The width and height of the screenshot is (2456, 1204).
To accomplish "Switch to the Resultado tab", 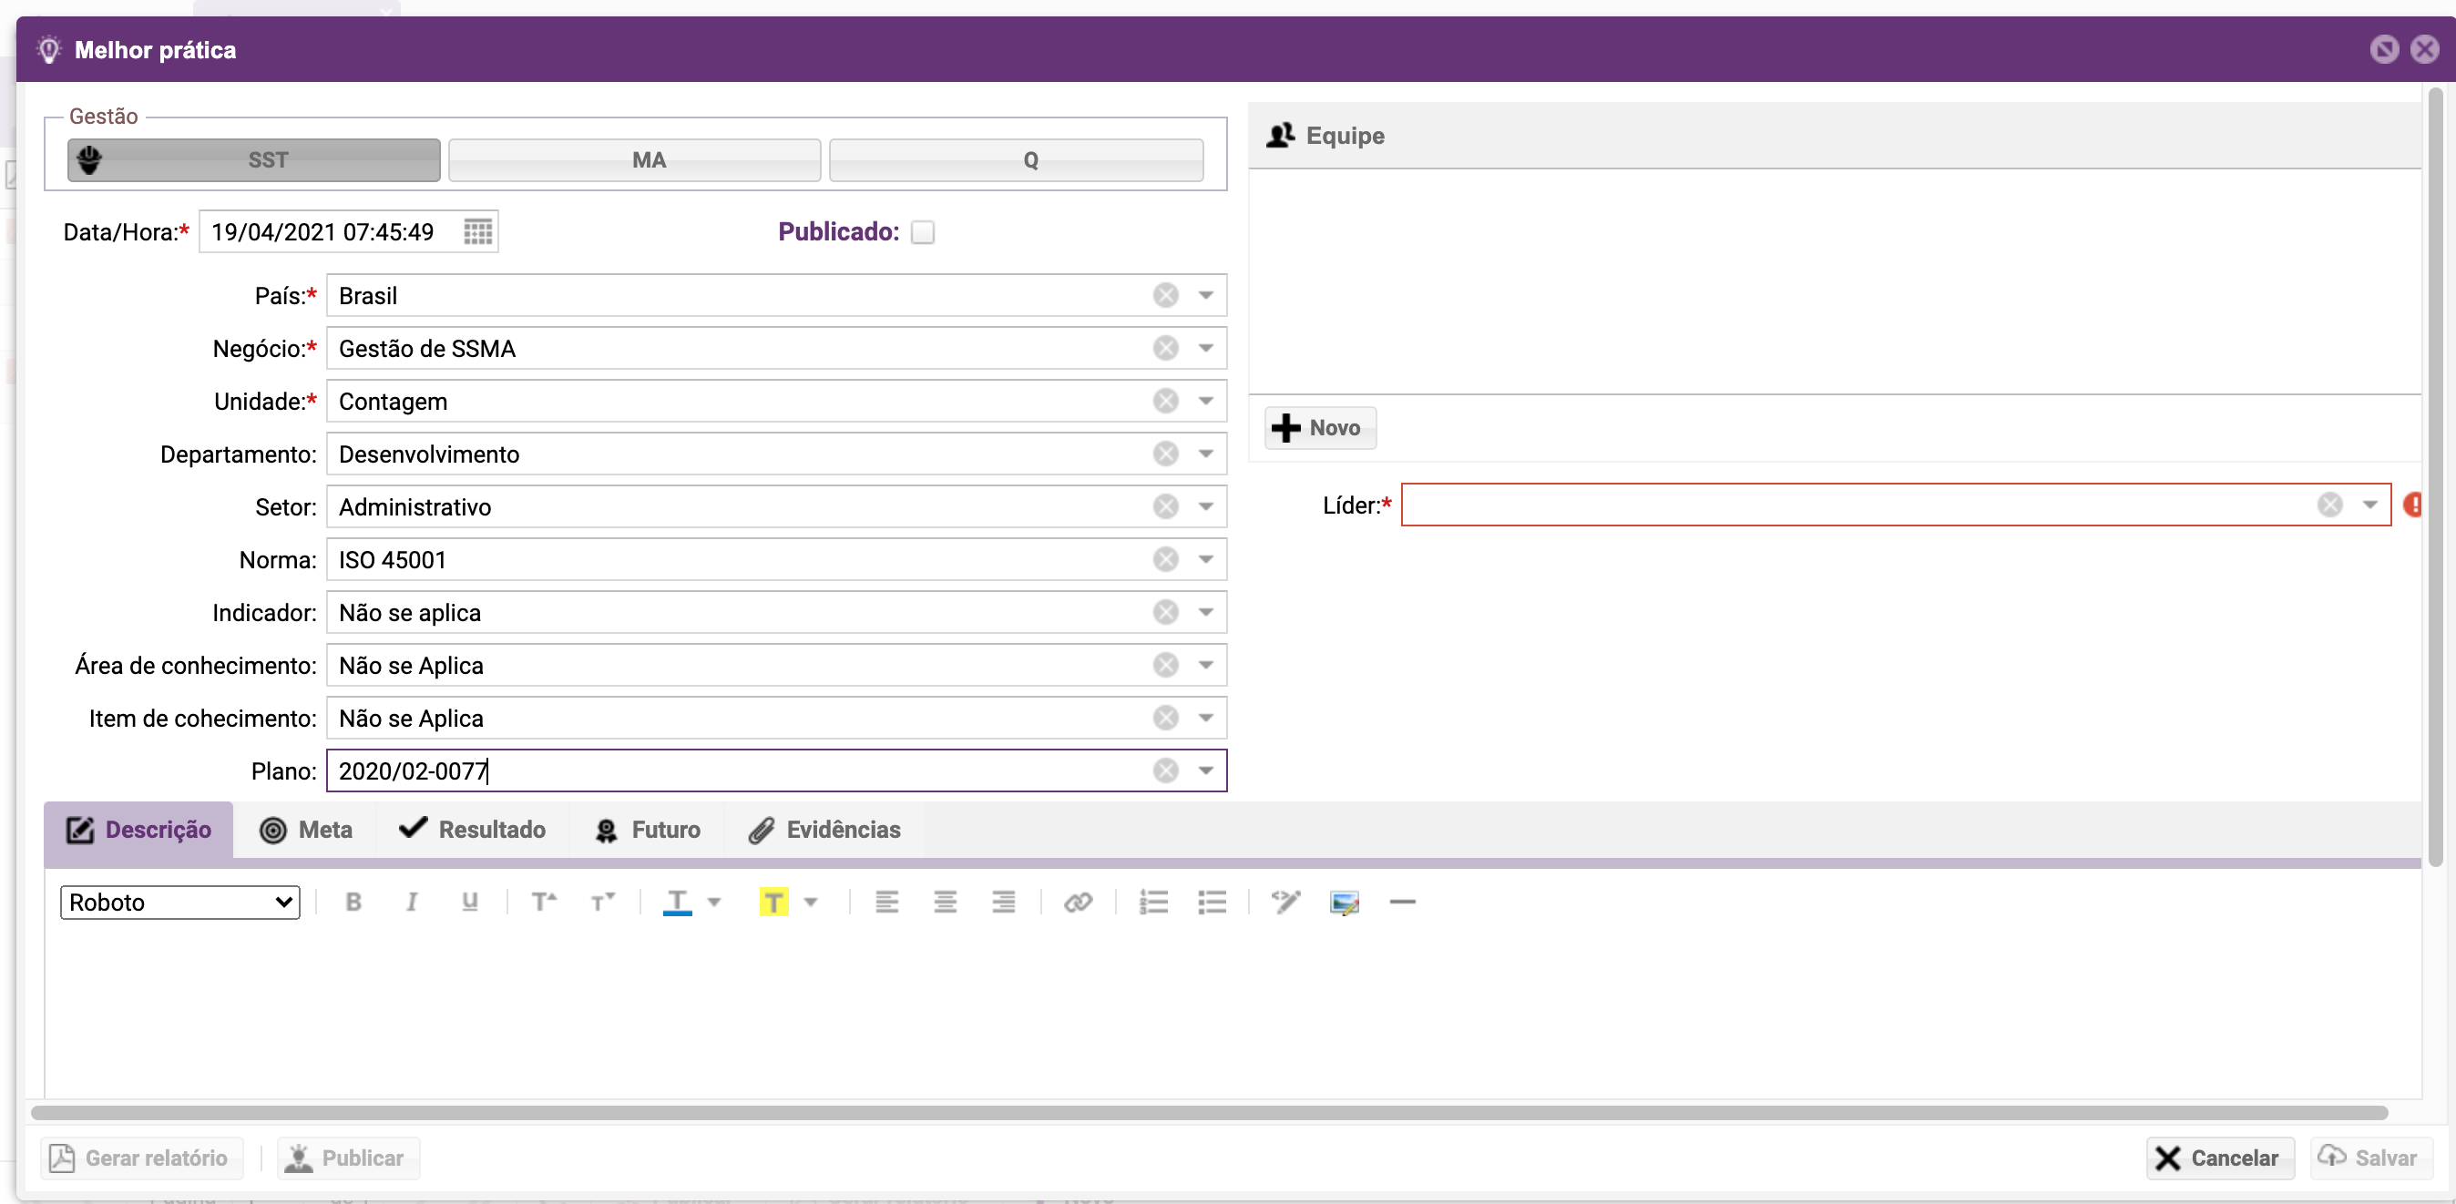I will click(x=473, y=830).
